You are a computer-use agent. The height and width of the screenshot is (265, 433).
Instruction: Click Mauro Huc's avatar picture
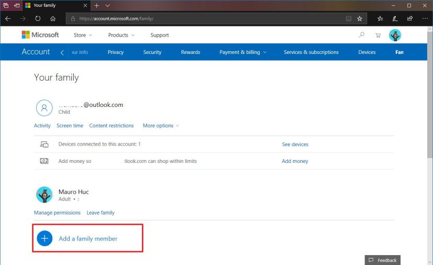coord(44,194)
